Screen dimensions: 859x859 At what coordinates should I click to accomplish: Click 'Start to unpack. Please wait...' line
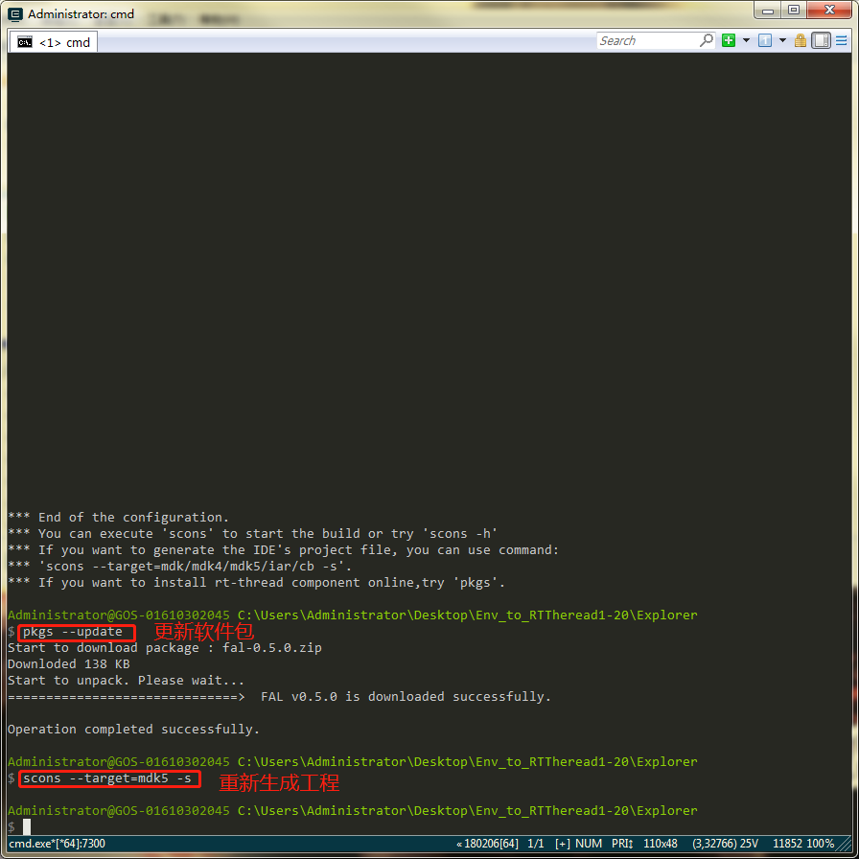click(126, 681)
